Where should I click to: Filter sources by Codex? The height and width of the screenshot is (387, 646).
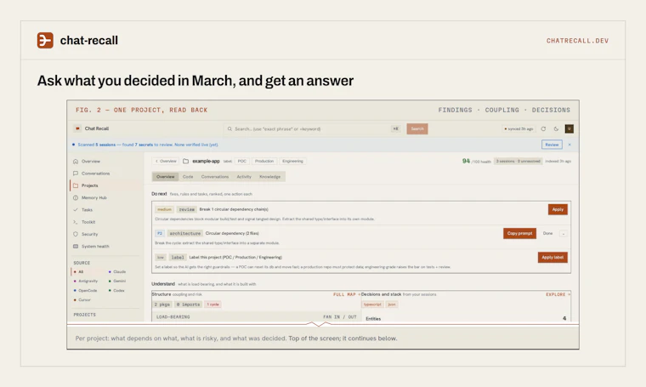coord(116,291)
